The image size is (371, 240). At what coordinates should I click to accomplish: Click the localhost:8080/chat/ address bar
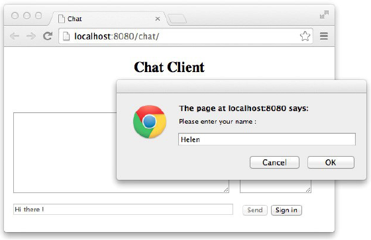pyautogui.click(x=185, y=36)
